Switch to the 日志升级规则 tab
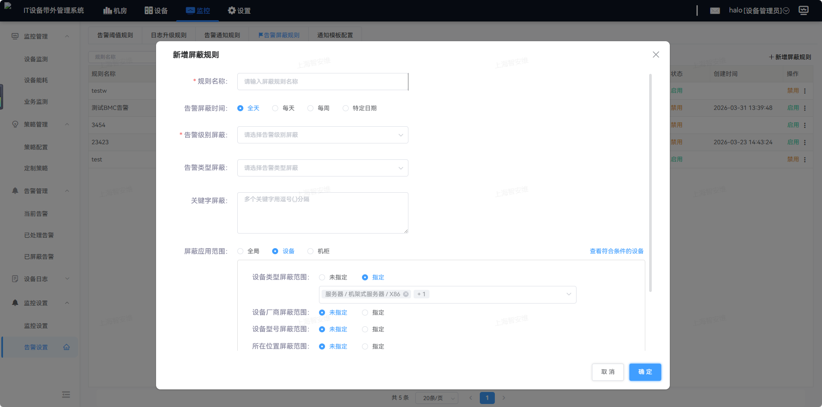 169,35
